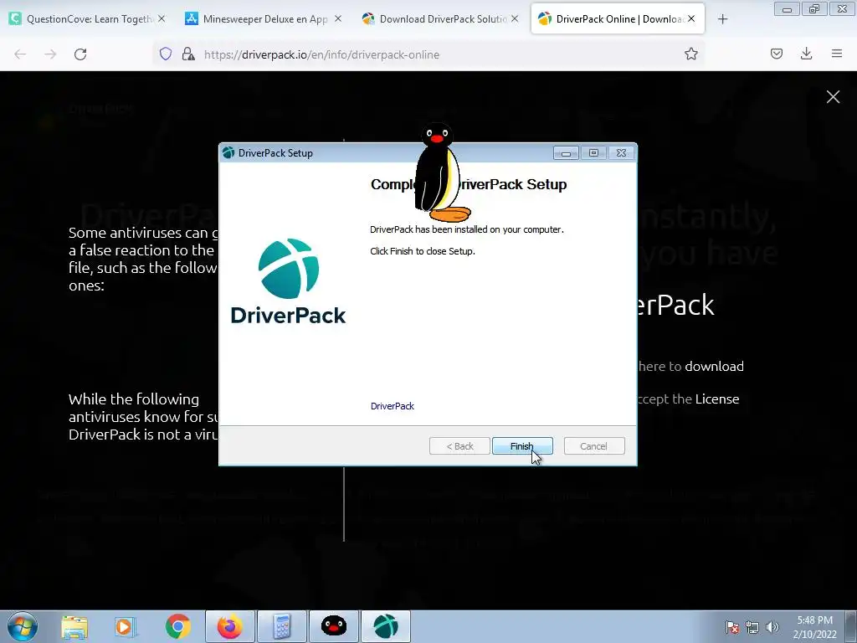Close the DriverPack Online tab
The image size is (857, 643).
(x=691, y=18)
